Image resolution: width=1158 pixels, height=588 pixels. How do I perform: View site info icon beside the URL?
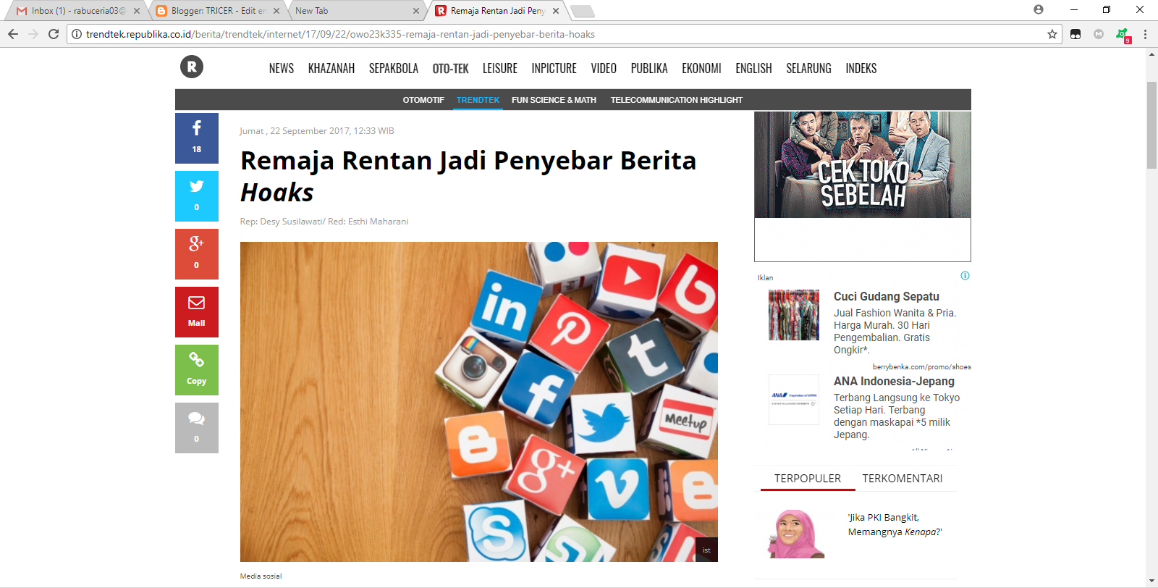tap(76, 34)
